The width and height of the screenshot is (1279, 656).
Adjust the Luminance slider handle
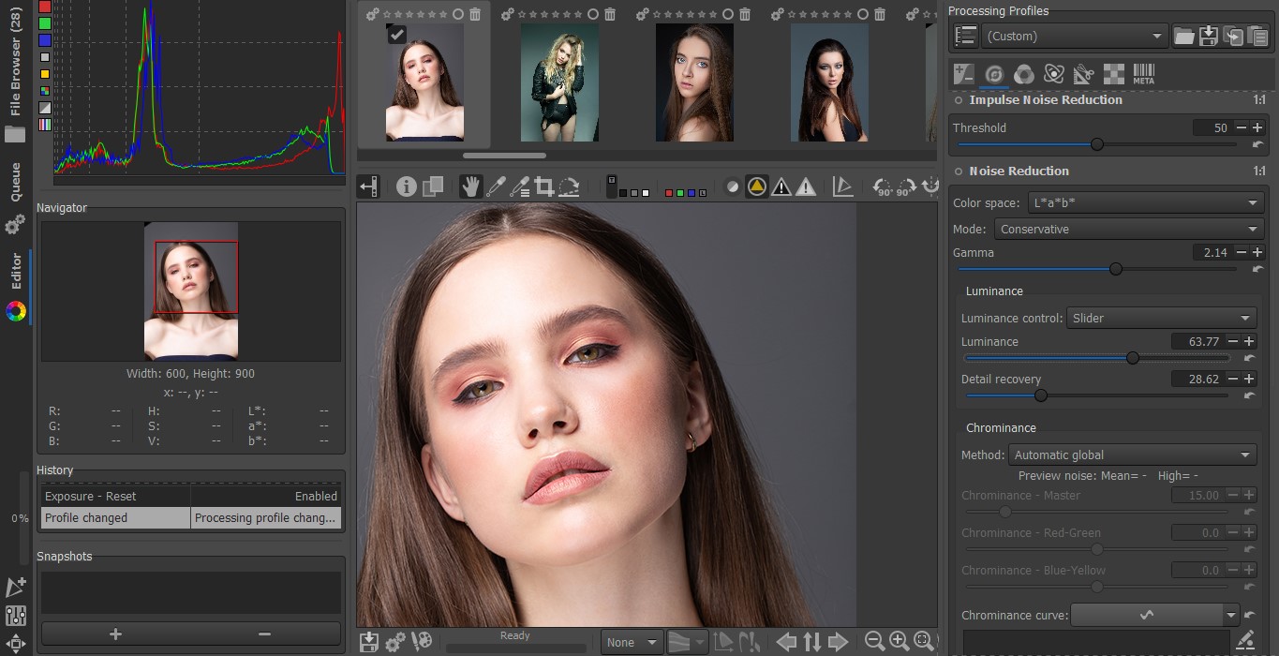point(1133,358)
